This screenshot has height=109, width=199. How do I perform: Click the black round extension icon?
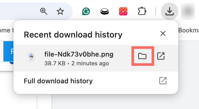click(x=104, y=11)
